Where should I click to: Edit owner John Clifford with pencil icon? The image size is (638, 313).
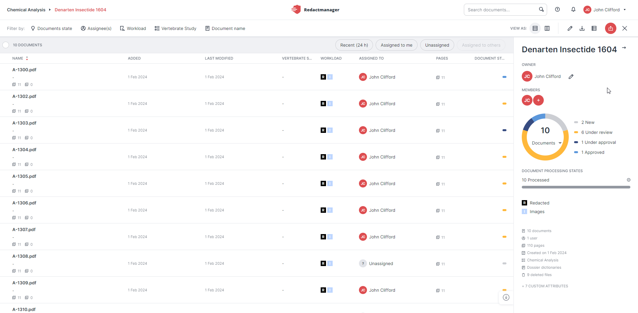click(x=571, y=77)
